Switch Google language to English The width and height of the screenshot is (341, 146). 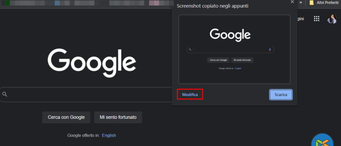(x=109, y=135)
